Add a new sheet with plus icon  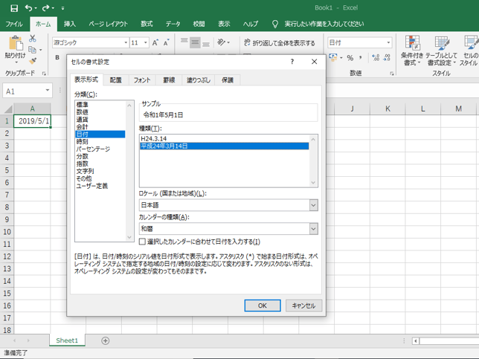(105, 340)
